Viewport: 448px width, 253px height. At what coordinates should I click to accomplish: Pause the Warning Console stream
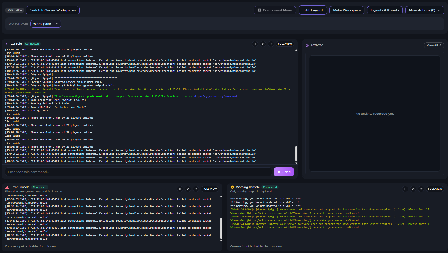(x=405, y=189)
